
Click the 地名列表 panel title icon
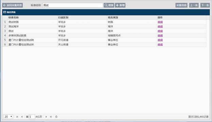[5, 12]
